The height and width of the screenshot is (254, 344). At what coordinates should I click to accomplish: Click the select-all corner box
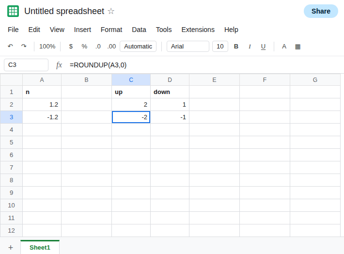12,79
